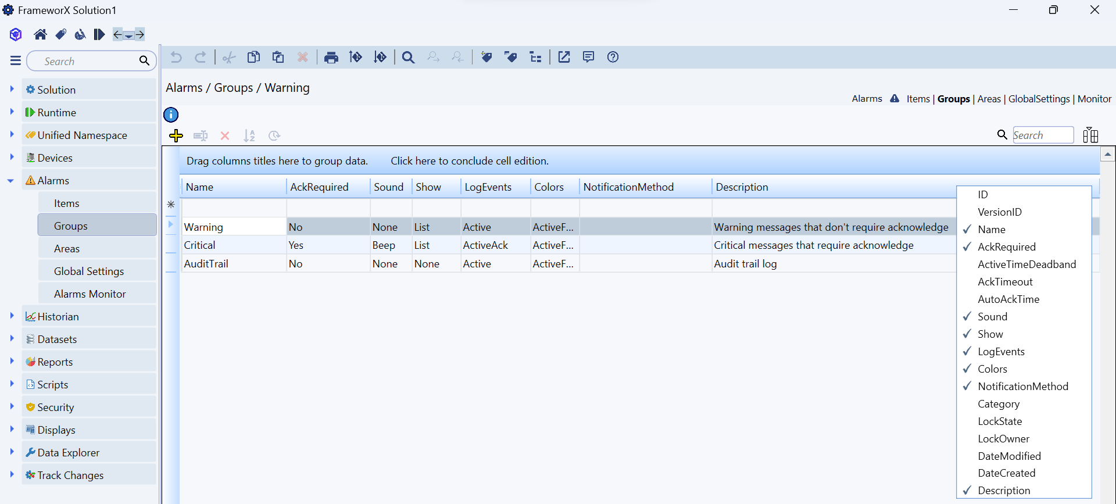
Task: Open the GlobalSettings tab link
Action: [1039, 99]
